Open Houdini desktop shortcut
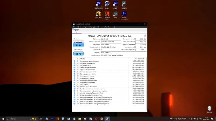The width and height of the screenshot is (216, 121). [x=107, y=16]
